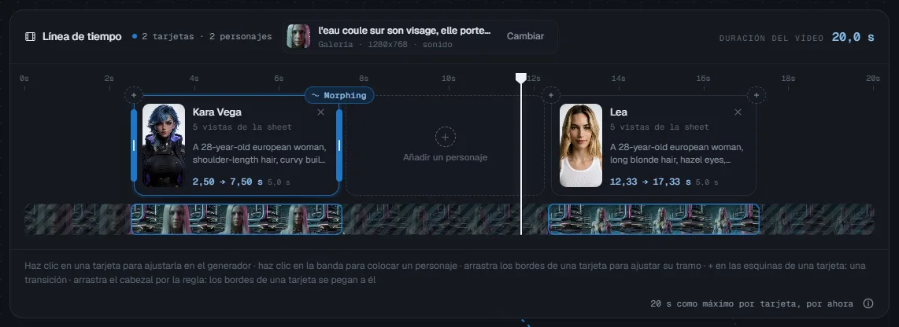899x327 pixels.
Task: Click Lea's long blonde hair description text
Action: pos(676,153)
